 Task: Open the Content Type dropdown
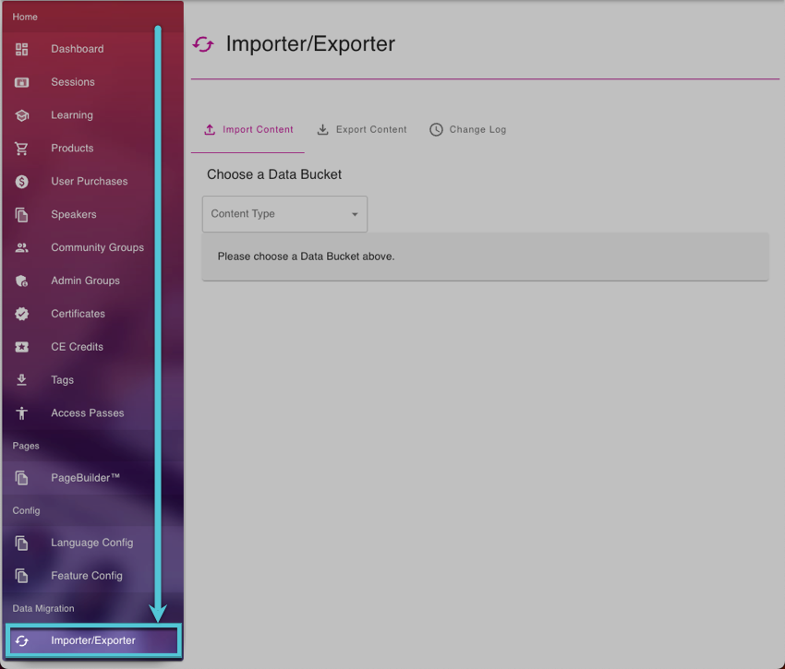pyautogui.click(x=284, y=214)
